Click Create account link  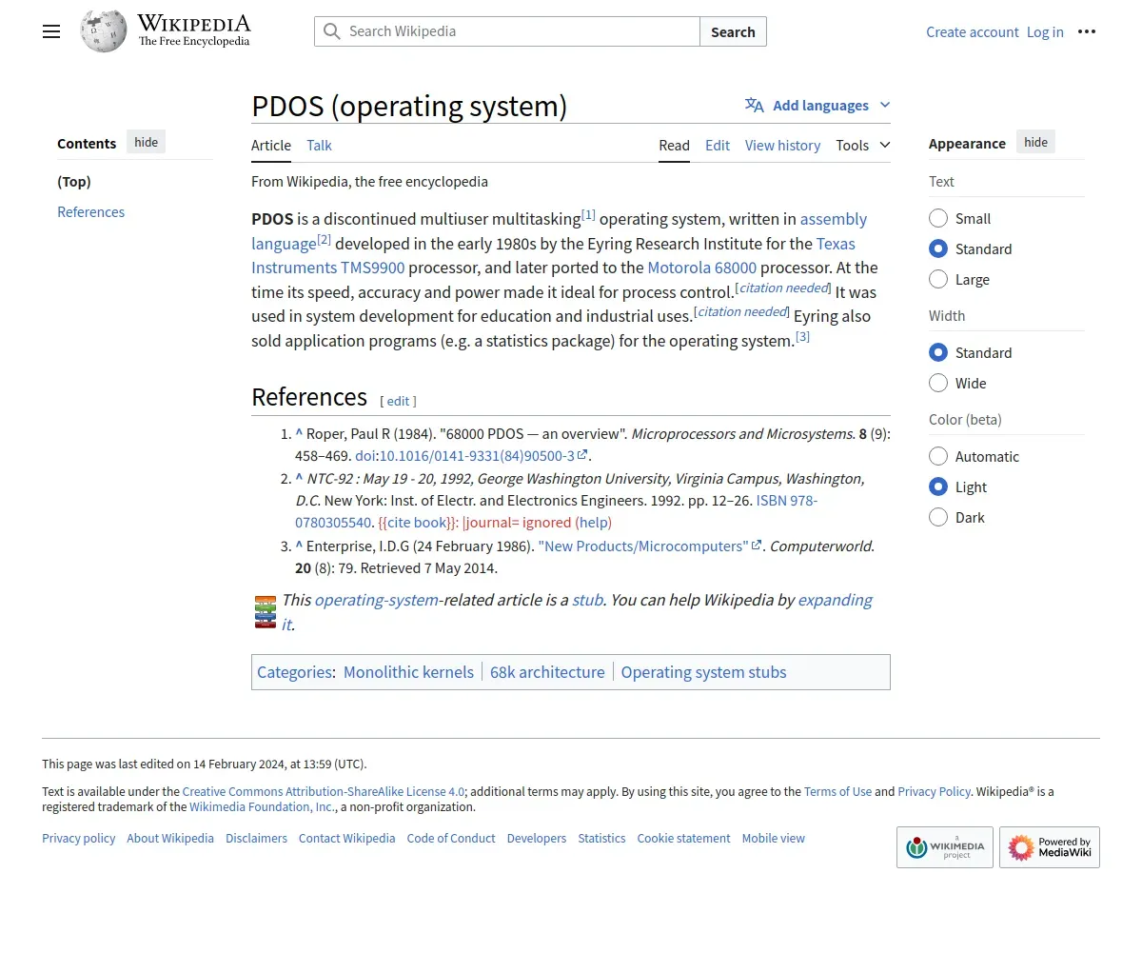(973, 31)
